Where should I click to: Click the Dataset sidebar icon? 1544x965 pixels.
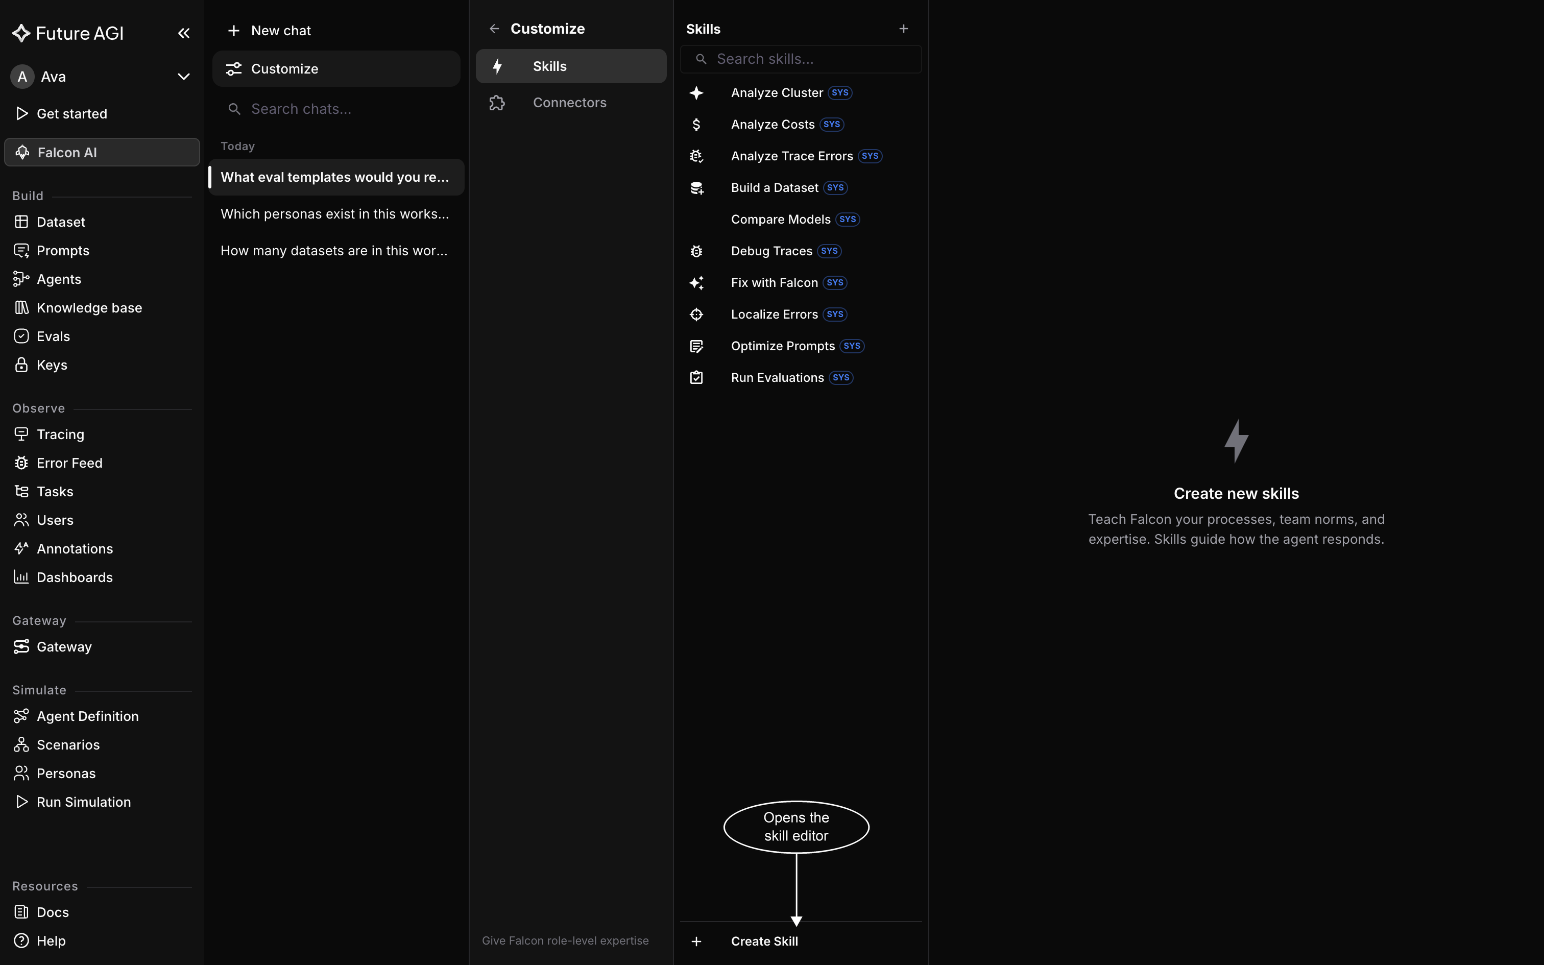(x=21, y=222)
